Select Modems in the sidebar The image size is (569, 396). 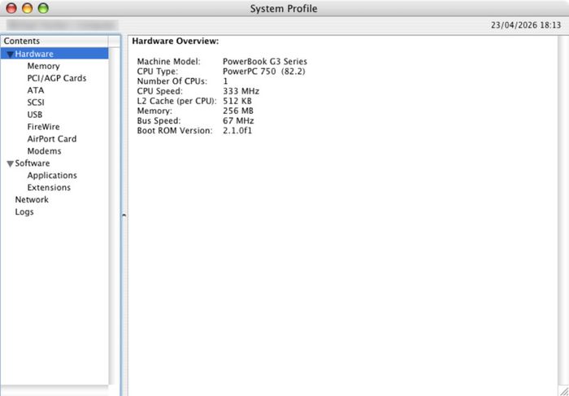[44, 151]
